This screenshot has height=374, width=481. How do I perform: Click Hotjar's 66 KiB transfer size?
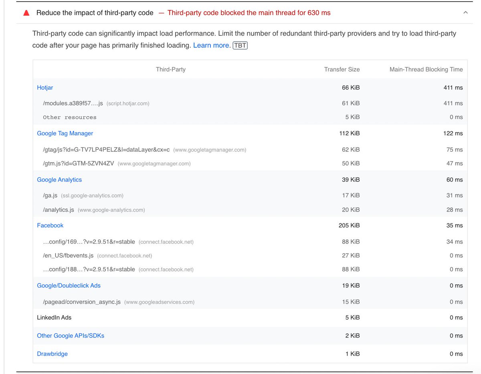point(351,87)
